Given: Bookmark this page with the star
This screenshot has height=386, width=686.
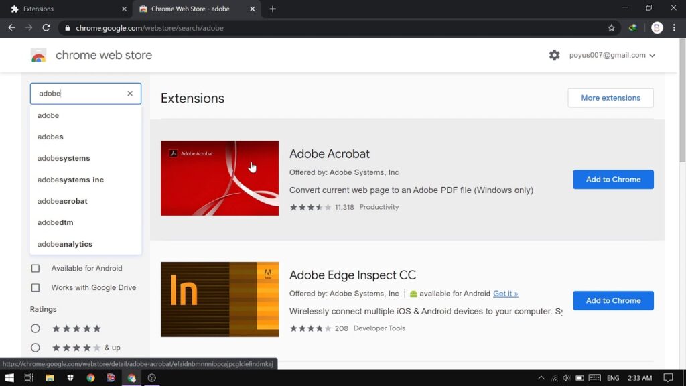Looking at the screenshot, I should pos(611,28).
